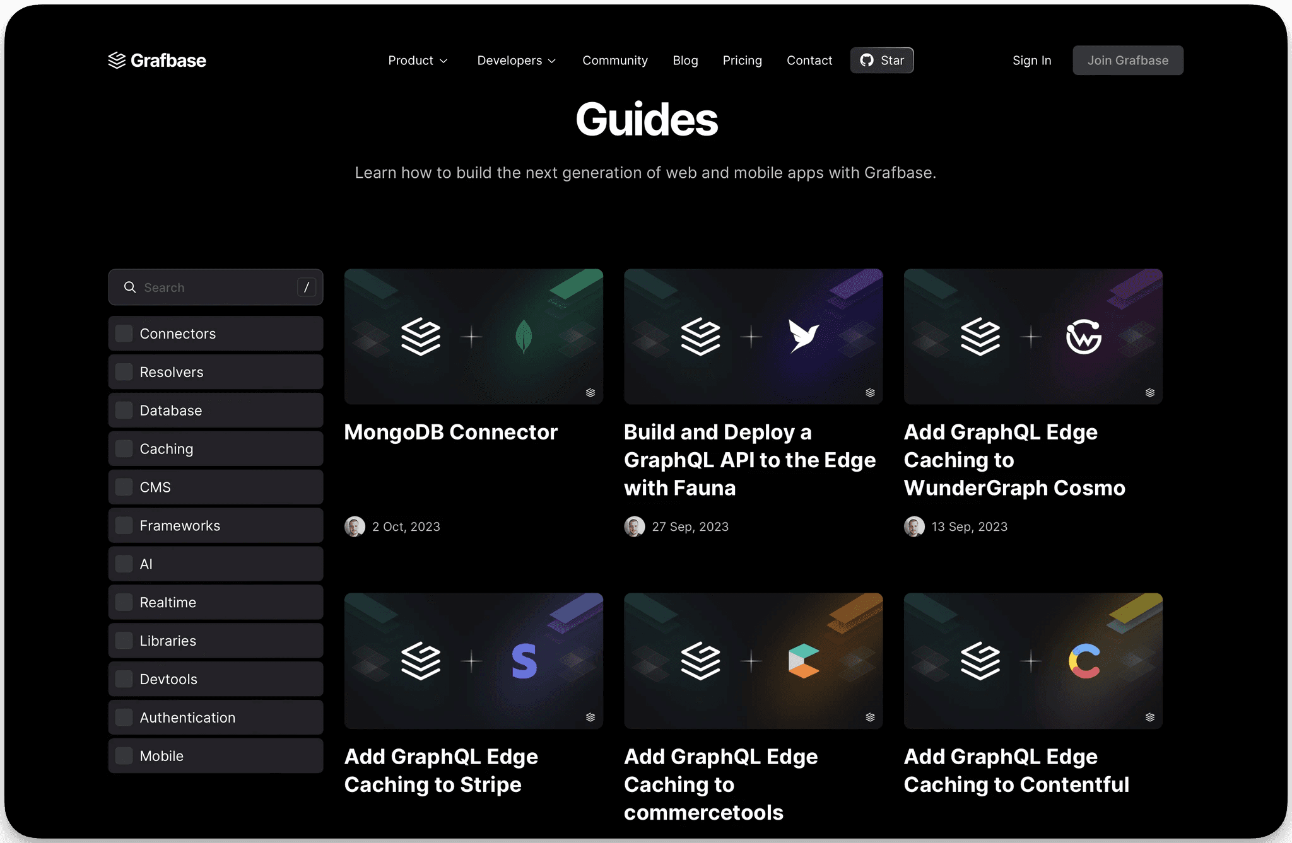Open the Stripe guide thumbnail

[474, 661]
